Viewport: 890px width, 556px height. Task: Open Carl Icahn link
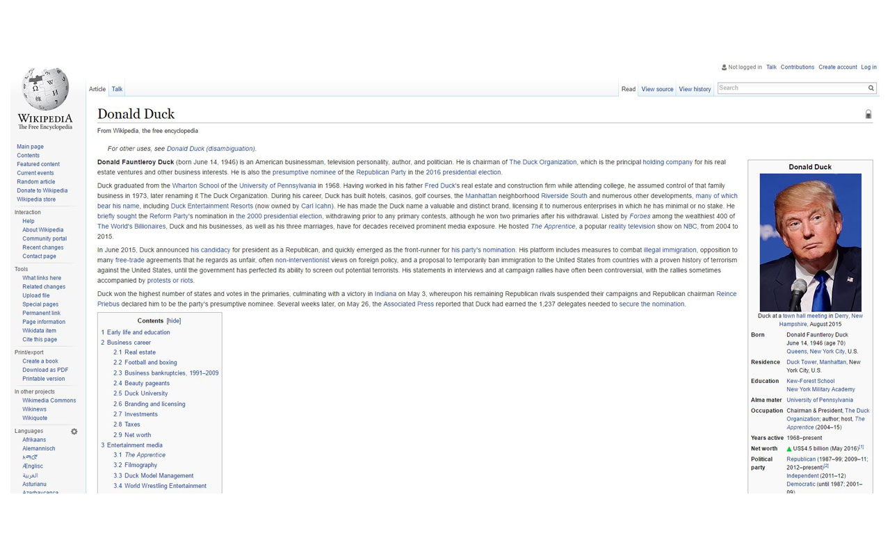pyautogui.click(x=317, y=206)
